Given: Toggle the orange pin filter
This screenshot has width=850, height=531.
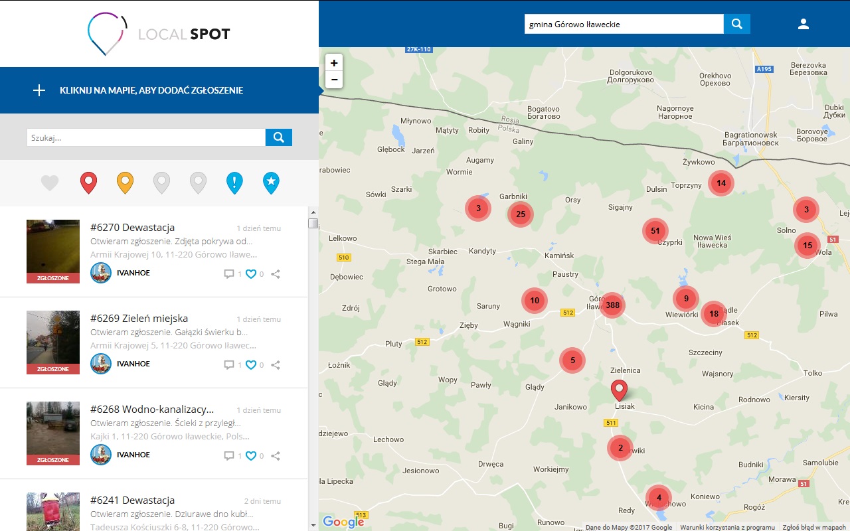Looking at the screenshot, I should pos(125,183).
